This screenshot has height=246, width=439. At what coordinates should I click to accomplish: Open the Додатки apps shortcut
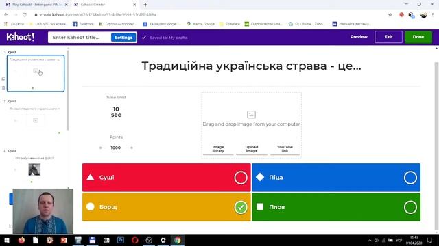(x=14, y=24)
